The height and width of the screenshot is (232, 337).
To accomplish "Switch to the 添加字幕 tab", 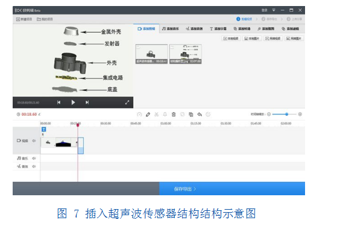I will [218, 28].
